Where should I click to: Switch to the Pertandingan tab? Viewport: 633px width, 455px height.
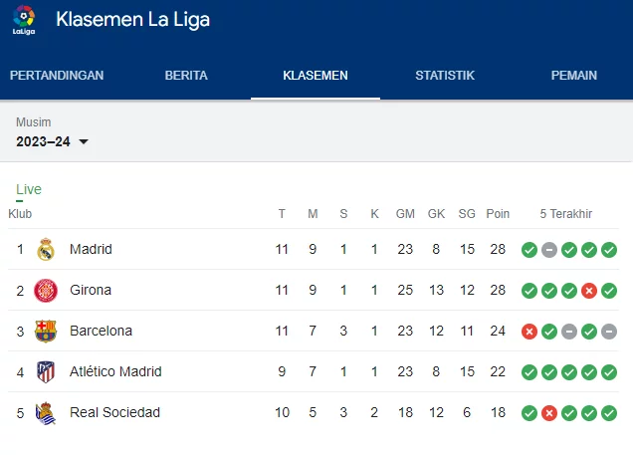tap(57, 76)
